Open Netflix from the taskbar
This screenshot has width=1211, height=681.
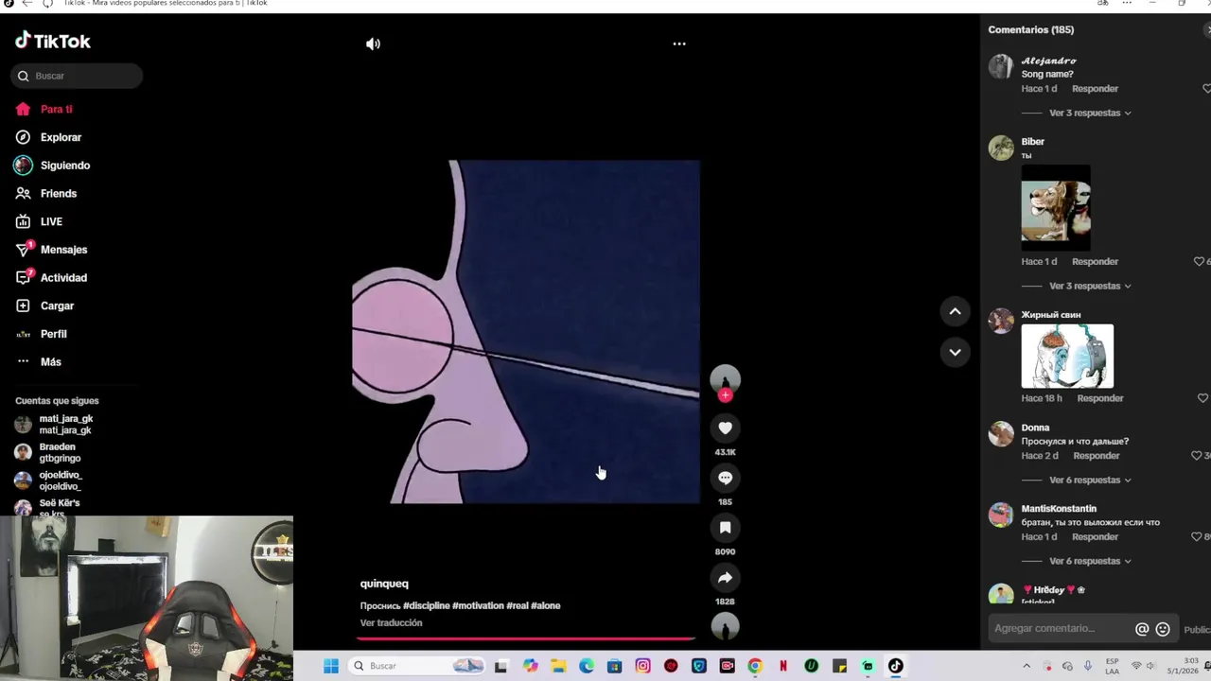pyautogui.click(x=782, y=666)
